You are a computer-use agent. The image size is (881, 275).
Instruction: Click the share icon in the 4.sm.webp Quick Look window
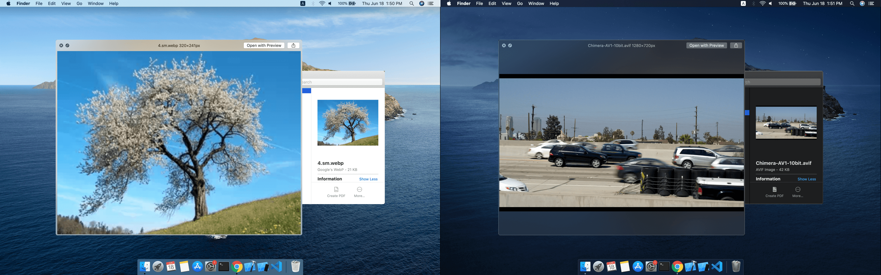tap(293, 46)
